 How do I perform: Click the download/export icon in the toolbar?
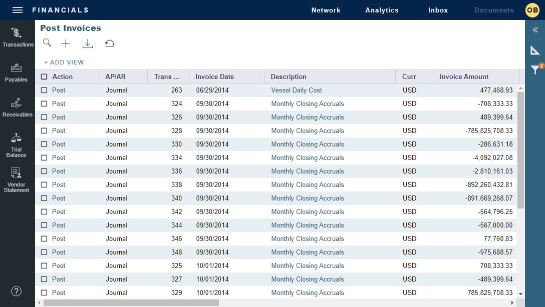(88, 43)
